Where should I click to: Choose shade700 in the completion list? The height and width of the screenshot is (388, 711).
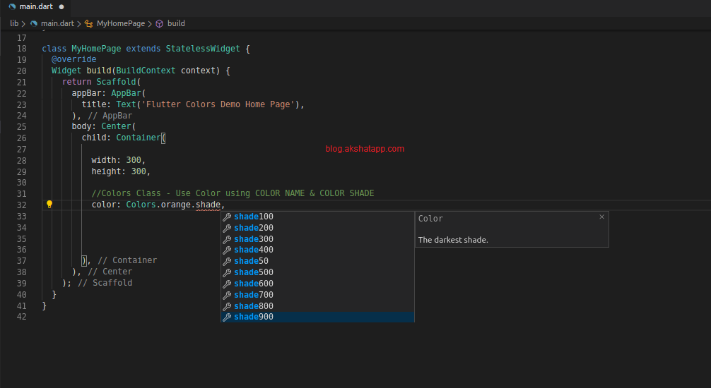(x=254, y=295)
